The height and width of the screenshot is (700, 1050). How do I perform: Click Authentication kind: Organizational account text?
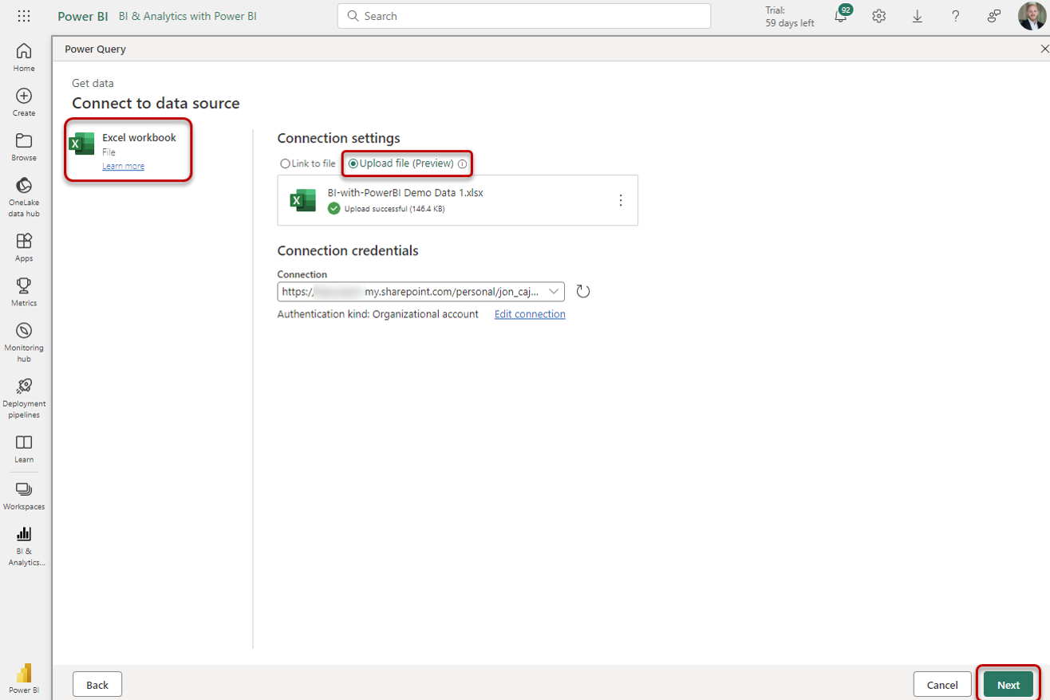tap(378, 314)
